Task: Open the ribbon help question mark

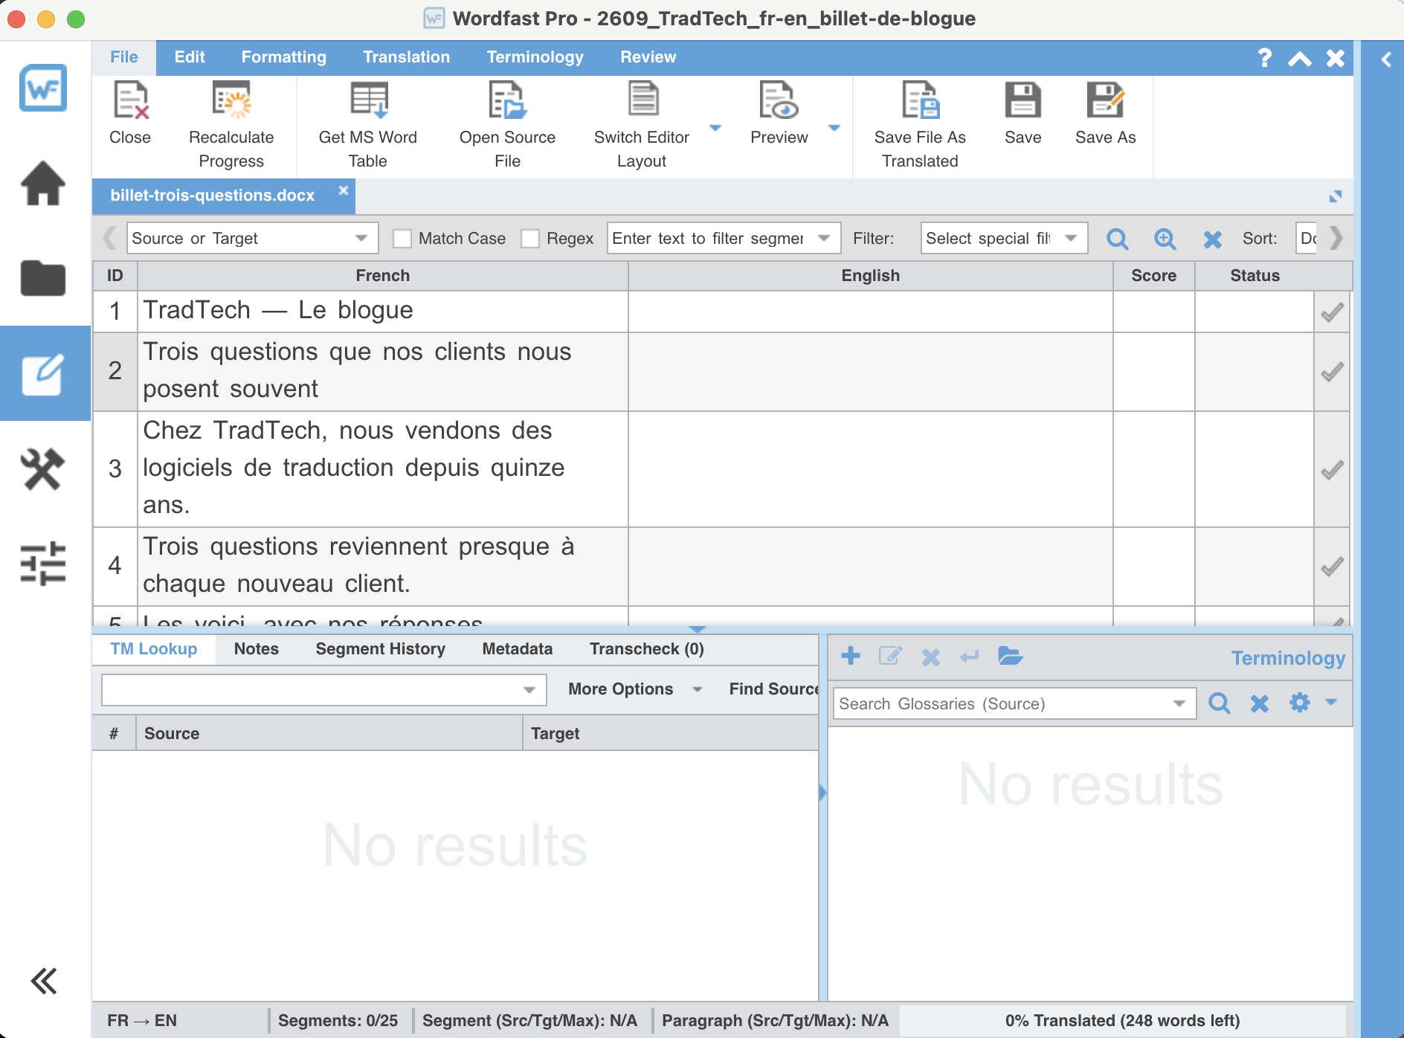Action: coord(1264,57)
